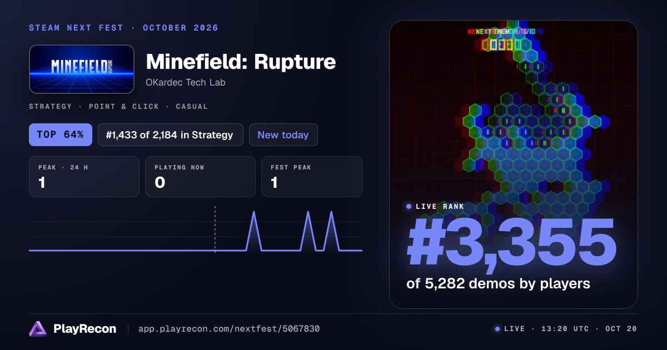Click the dashed marker on the player chart

point(215,229)
